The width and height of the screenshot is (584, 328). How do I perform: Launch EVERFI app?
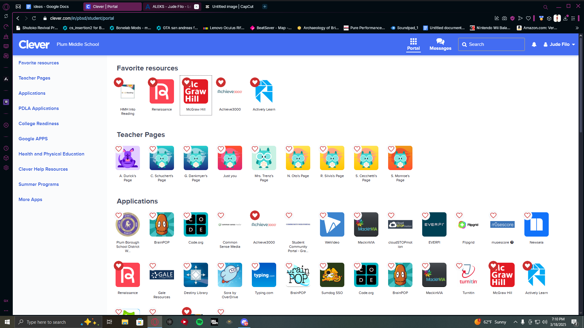coord(434,224)
